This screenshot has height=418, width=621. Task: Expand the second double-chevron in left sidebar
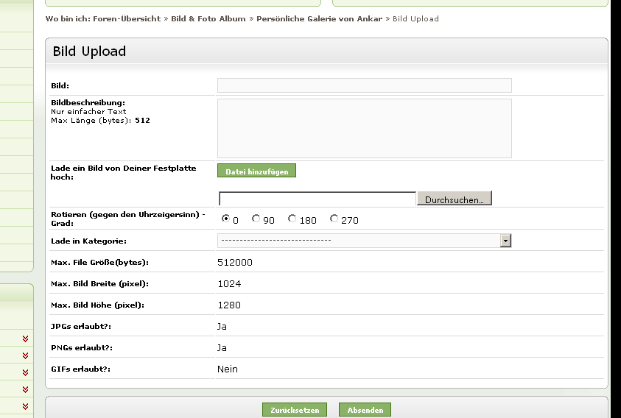tap(25, 355)
